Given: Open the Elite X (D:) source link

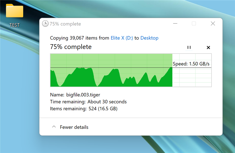Looking at the screenshot, I should point(122,38).
